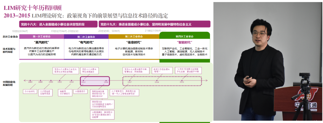
Task: Click the 2017 timeline marker
Action: point(130,81)
